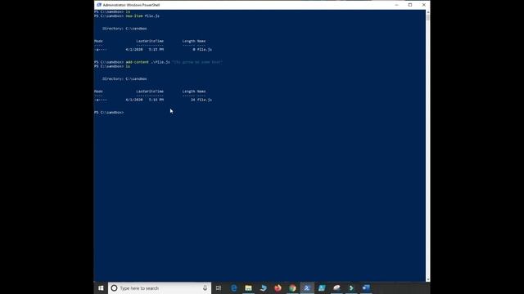
Task: Click the Cortana circle in the search box
Action: [x=114, y=288]
